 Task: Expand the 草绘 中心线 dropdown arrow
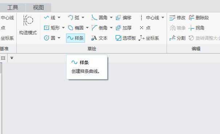click(x=163, y=17)
